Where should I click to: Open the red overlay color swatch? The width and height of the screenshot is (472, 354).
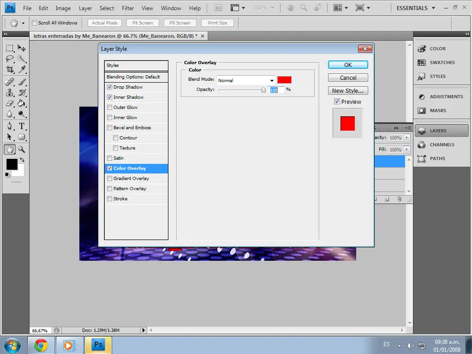(284, 80)
